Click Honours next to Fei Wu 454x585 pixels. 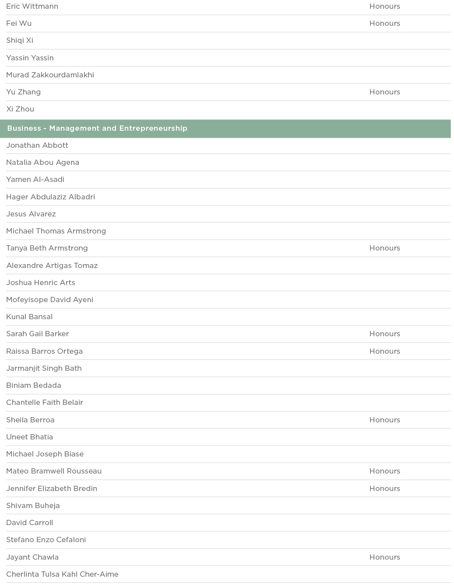click(x=384, y=24)
